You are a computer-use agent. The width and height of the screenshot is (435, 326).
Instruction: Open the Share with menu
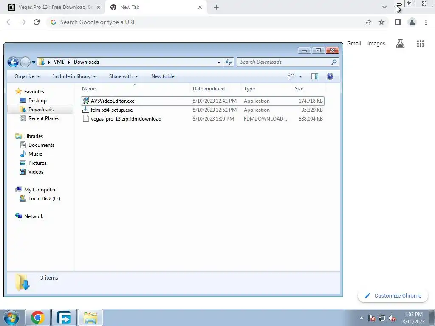[124, 76]
